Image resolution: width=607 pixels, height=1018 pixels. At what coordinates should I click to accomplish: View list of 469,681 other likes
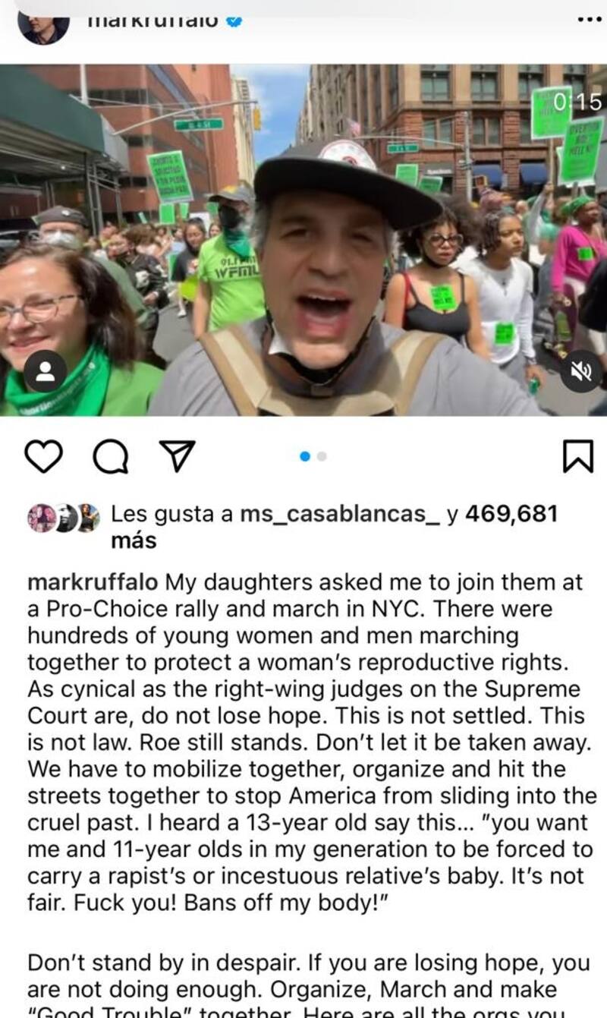click(334, 527)
